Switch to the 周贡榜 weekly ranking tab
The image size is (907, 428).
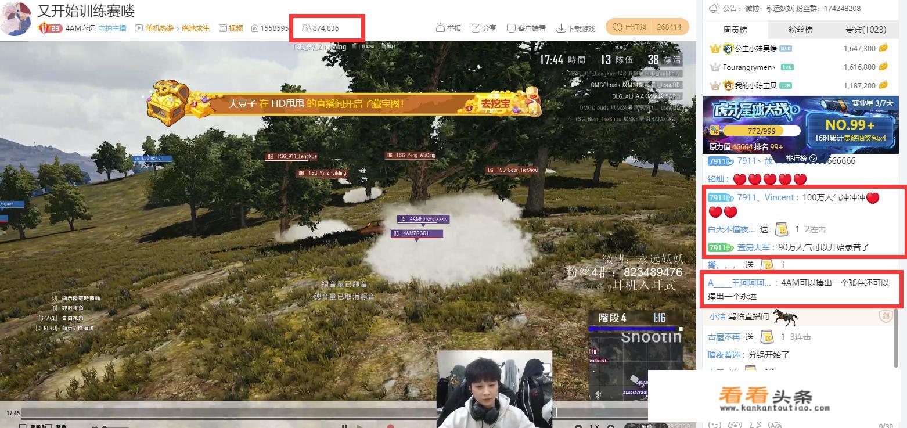pyautogui.click(x=735, y=30)
